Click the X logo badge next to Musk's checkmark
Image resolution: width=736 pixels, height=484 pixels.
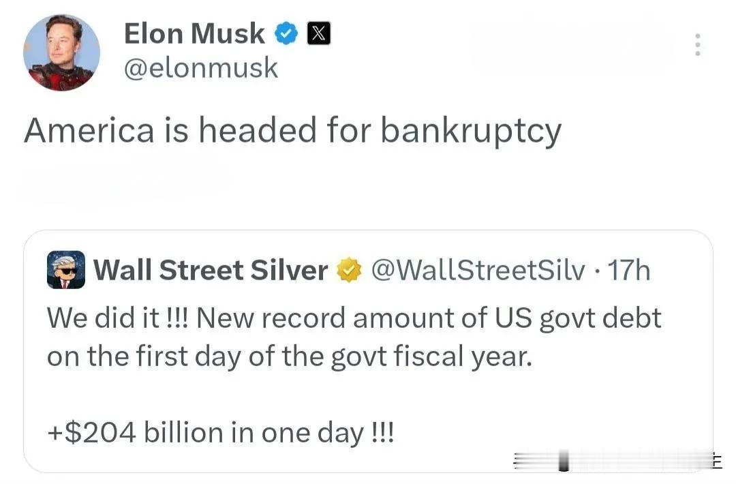pyautogui.click(x=318, y=32)
